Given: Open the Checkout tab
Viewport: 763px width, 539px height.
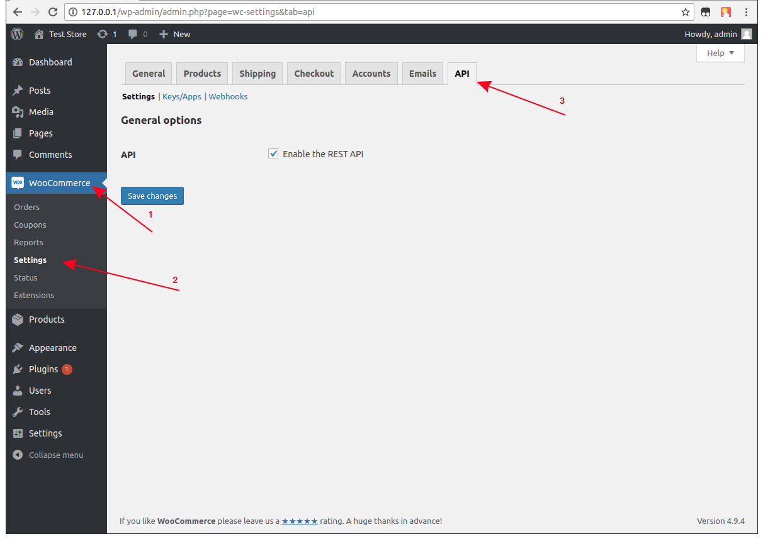Looking at the screenshot, I should pos(314,74).
